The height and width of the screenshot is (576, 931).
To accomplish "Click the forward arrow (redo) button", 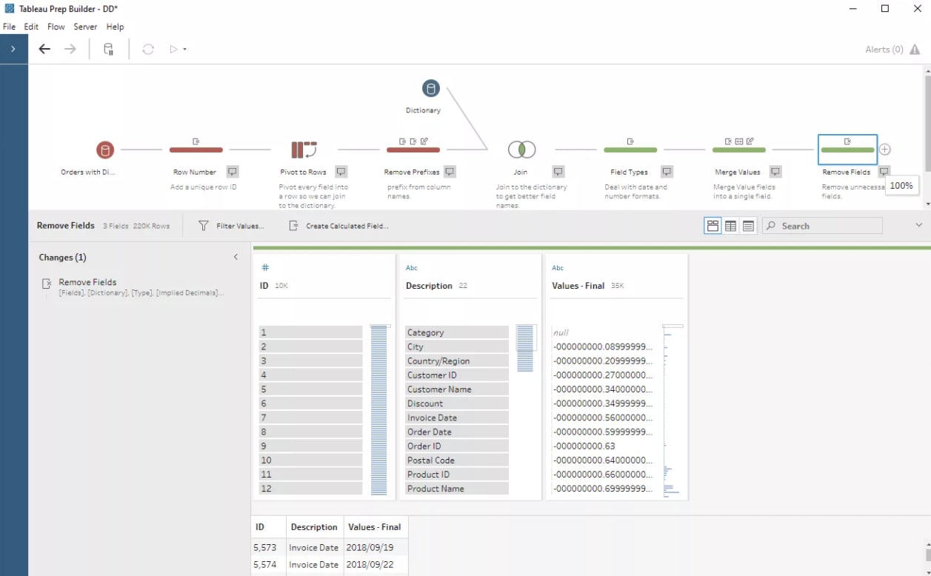I will coord(70,50).
